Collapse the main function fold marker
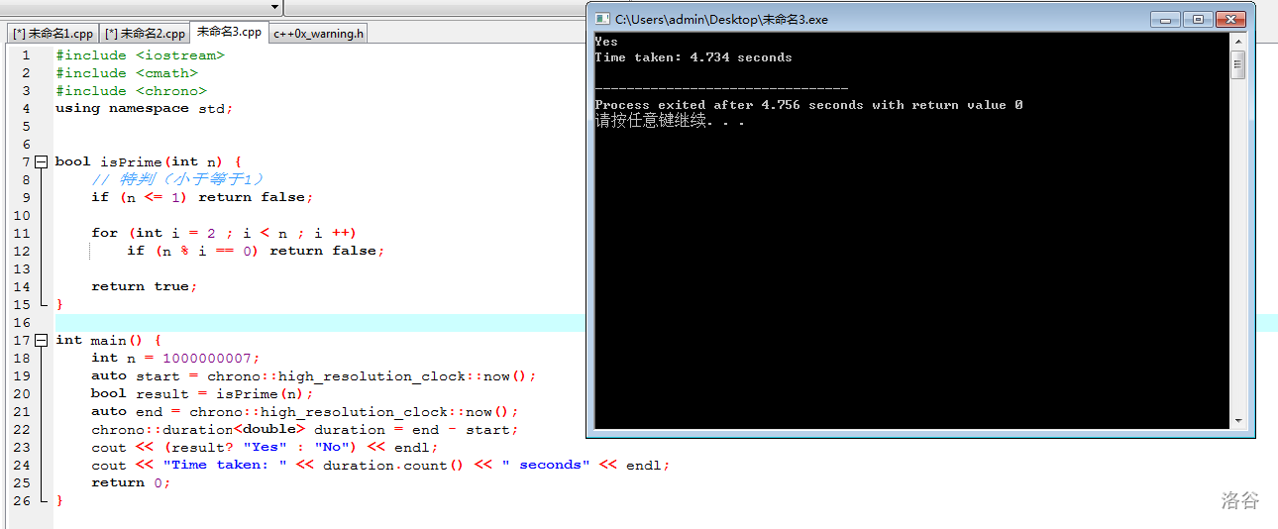This screenshot has width=1278, height=529. pyautogui.click(x=41, y=340)
